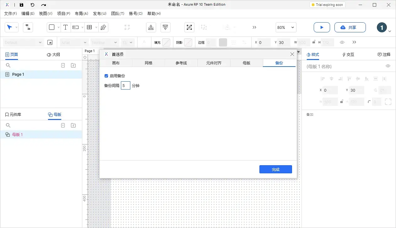Toggle eye icon beside 母版 1 名称
The height and width of the screenshot is (228, 396).
(388, 66)
